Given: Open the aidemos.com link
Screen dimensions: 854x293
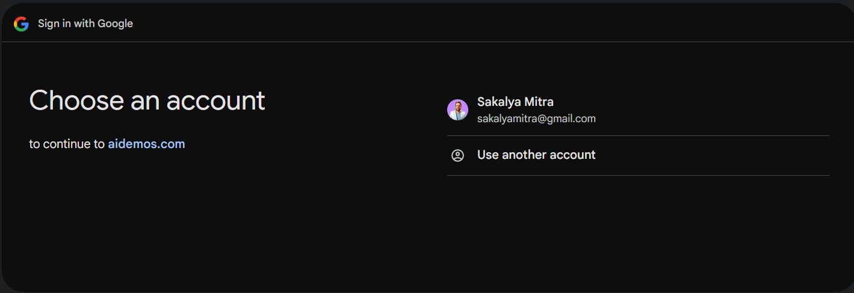Looking at the screenshot, I should point(146,144).
